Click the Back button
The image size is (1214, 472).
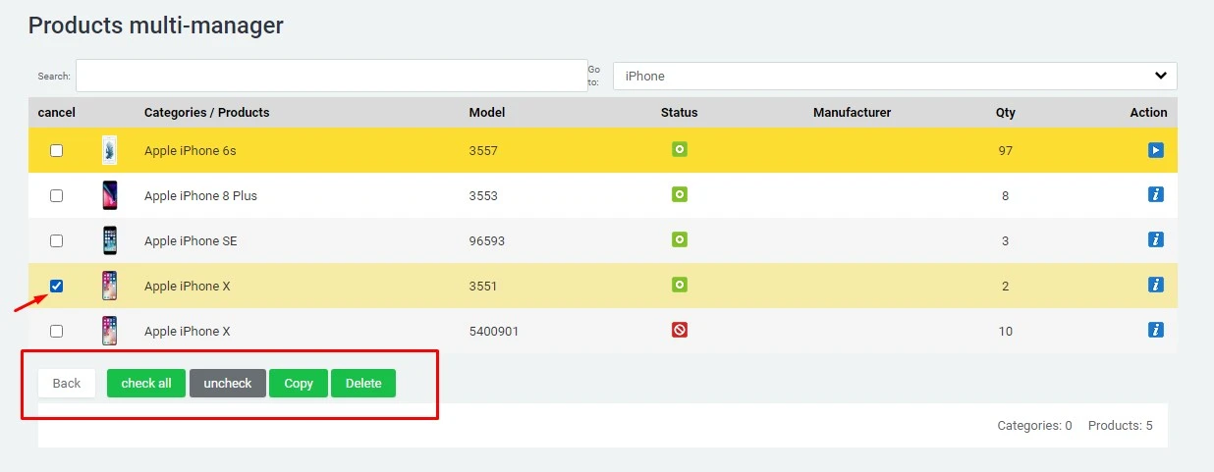click(x=67, y=383)
